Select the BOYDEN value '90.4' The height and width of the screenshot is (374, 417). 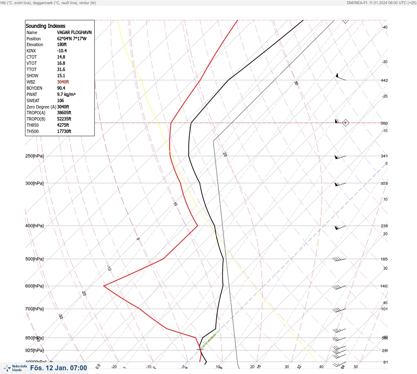pos(61,88)
